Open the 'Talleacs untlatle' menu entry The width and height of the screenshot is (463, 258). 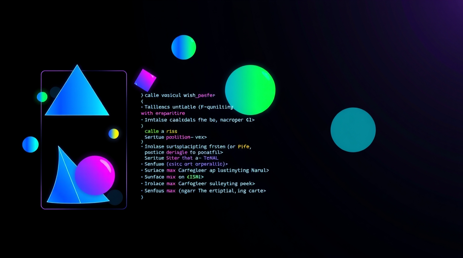(x=187, y=107)
